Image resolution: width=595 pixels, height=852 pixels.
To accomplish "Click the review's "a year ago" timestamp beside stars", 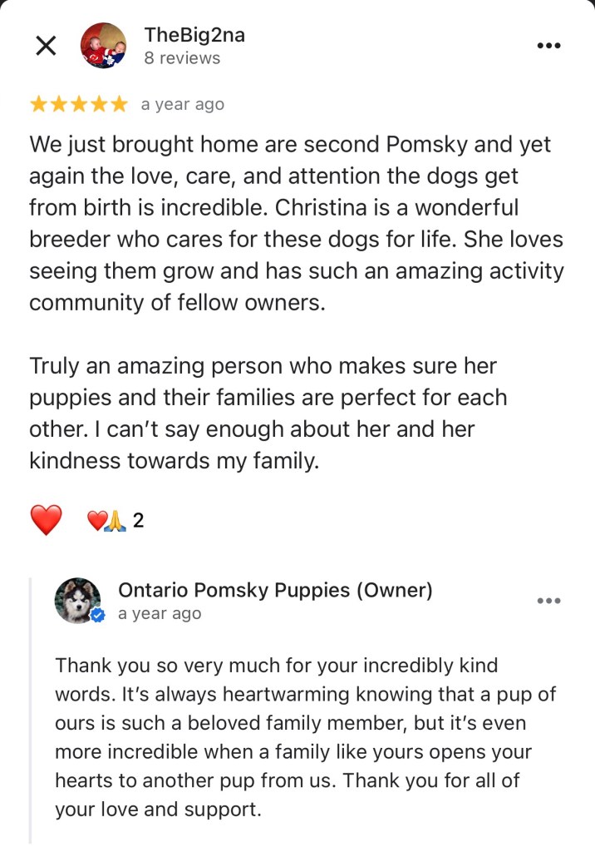I will tap(182, 105).
